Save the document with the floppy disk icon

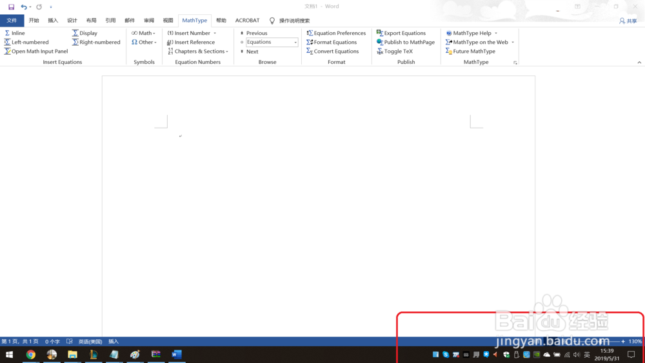pyautogui.click(x=11, y=6)
